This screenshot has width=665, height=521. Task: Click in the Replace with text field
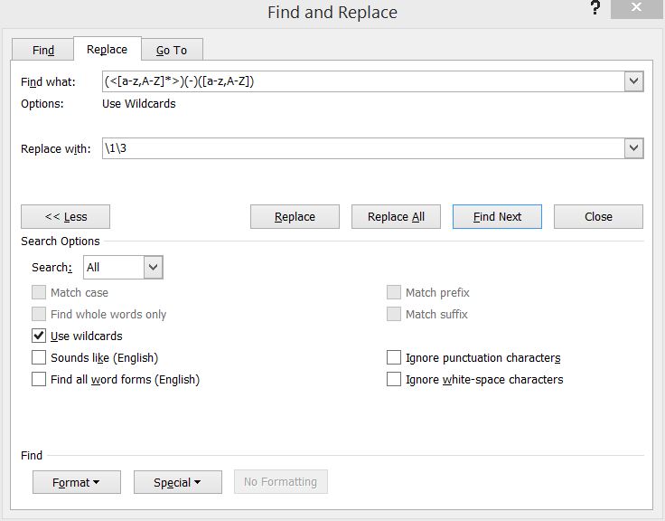(361, 148)
